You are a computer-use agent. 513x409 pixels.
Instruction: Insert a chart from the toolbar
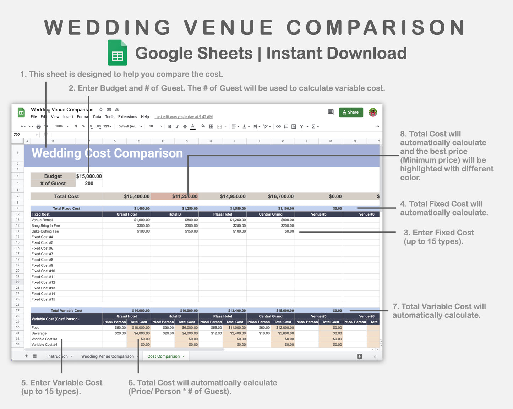click(294, 126)
